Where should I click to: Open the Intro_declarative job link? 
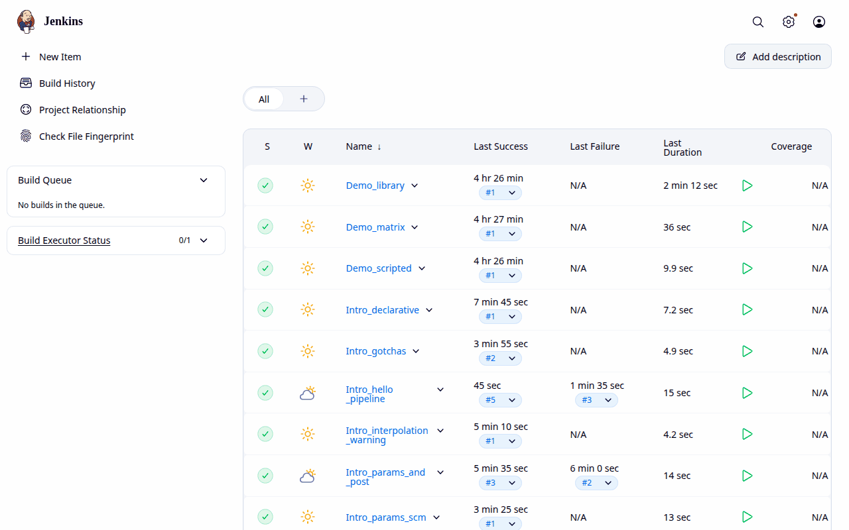coord(383,309)
